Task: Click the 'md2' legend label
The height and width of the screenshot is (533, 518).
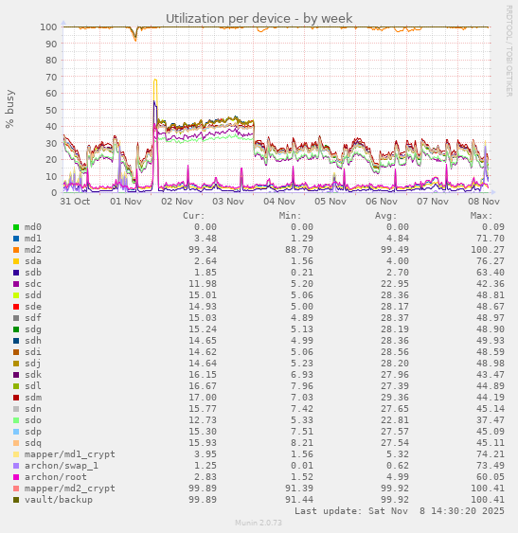Action: (33, 250)
